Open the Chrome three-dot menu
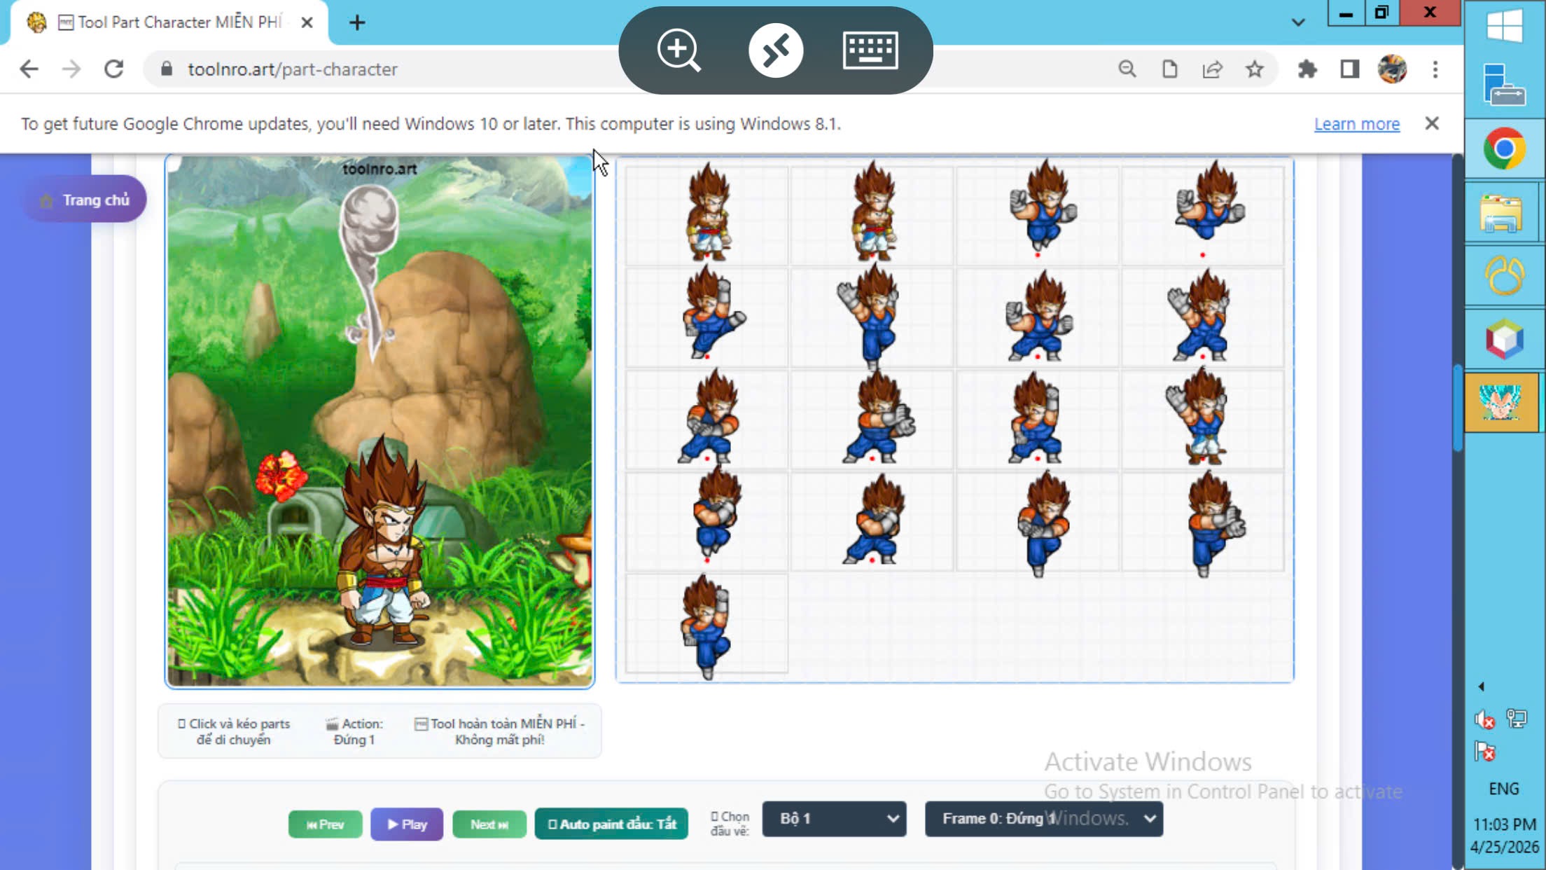 point(1435,69)
